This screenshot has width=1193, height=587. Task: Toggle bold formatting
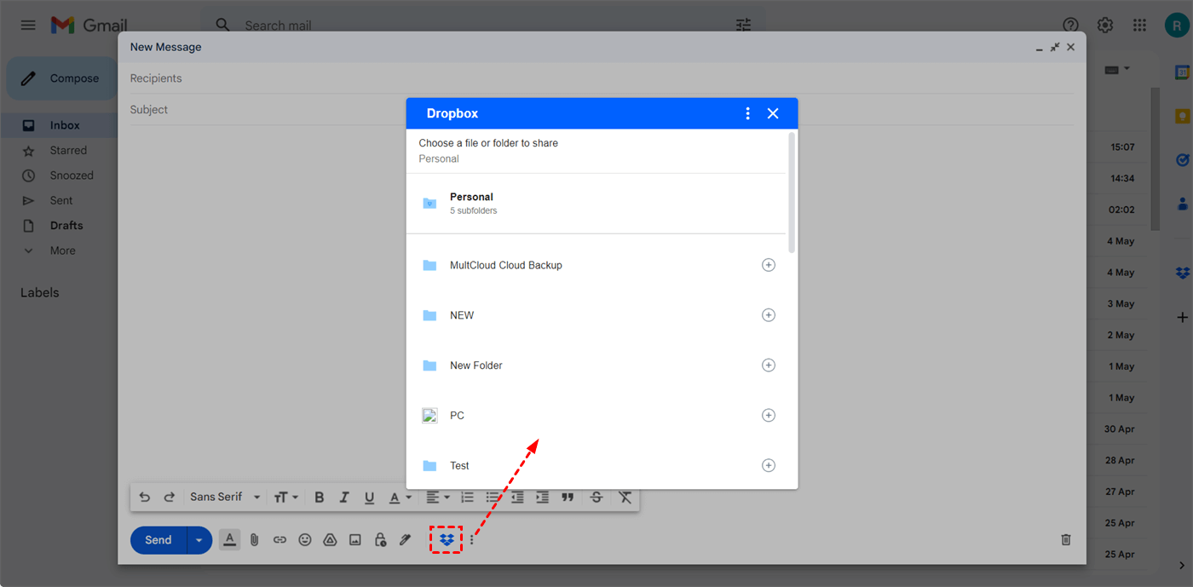coord(319,498)
